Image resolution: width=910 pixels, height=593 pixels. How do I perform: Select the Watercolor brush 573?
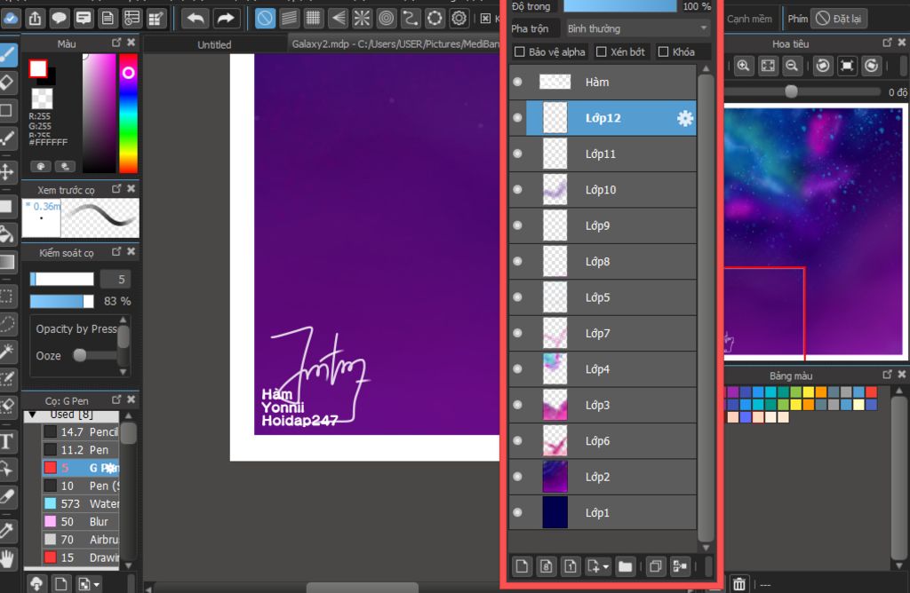click(81, 503)
